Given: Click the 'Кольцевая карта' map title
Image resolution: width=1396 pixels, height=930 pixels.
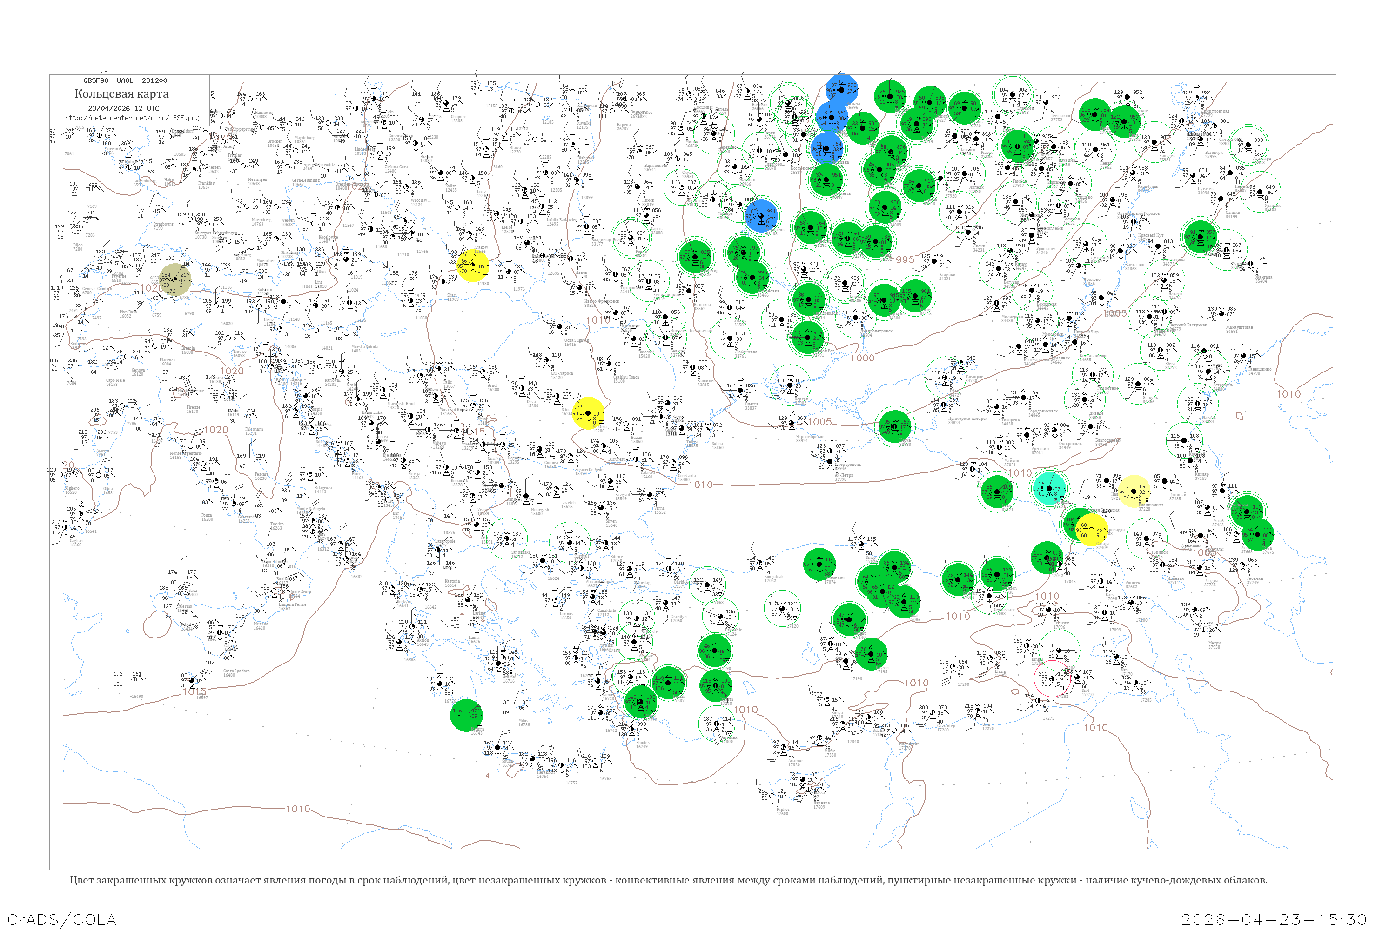Looking at the screenshot, I should 121,94.
